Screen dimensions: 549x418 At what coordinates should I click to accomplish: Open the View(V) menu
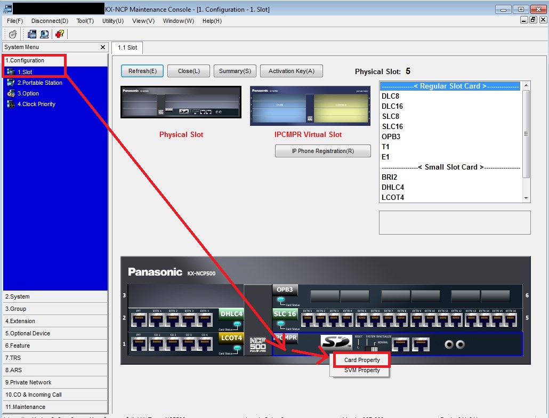[143, 21]
